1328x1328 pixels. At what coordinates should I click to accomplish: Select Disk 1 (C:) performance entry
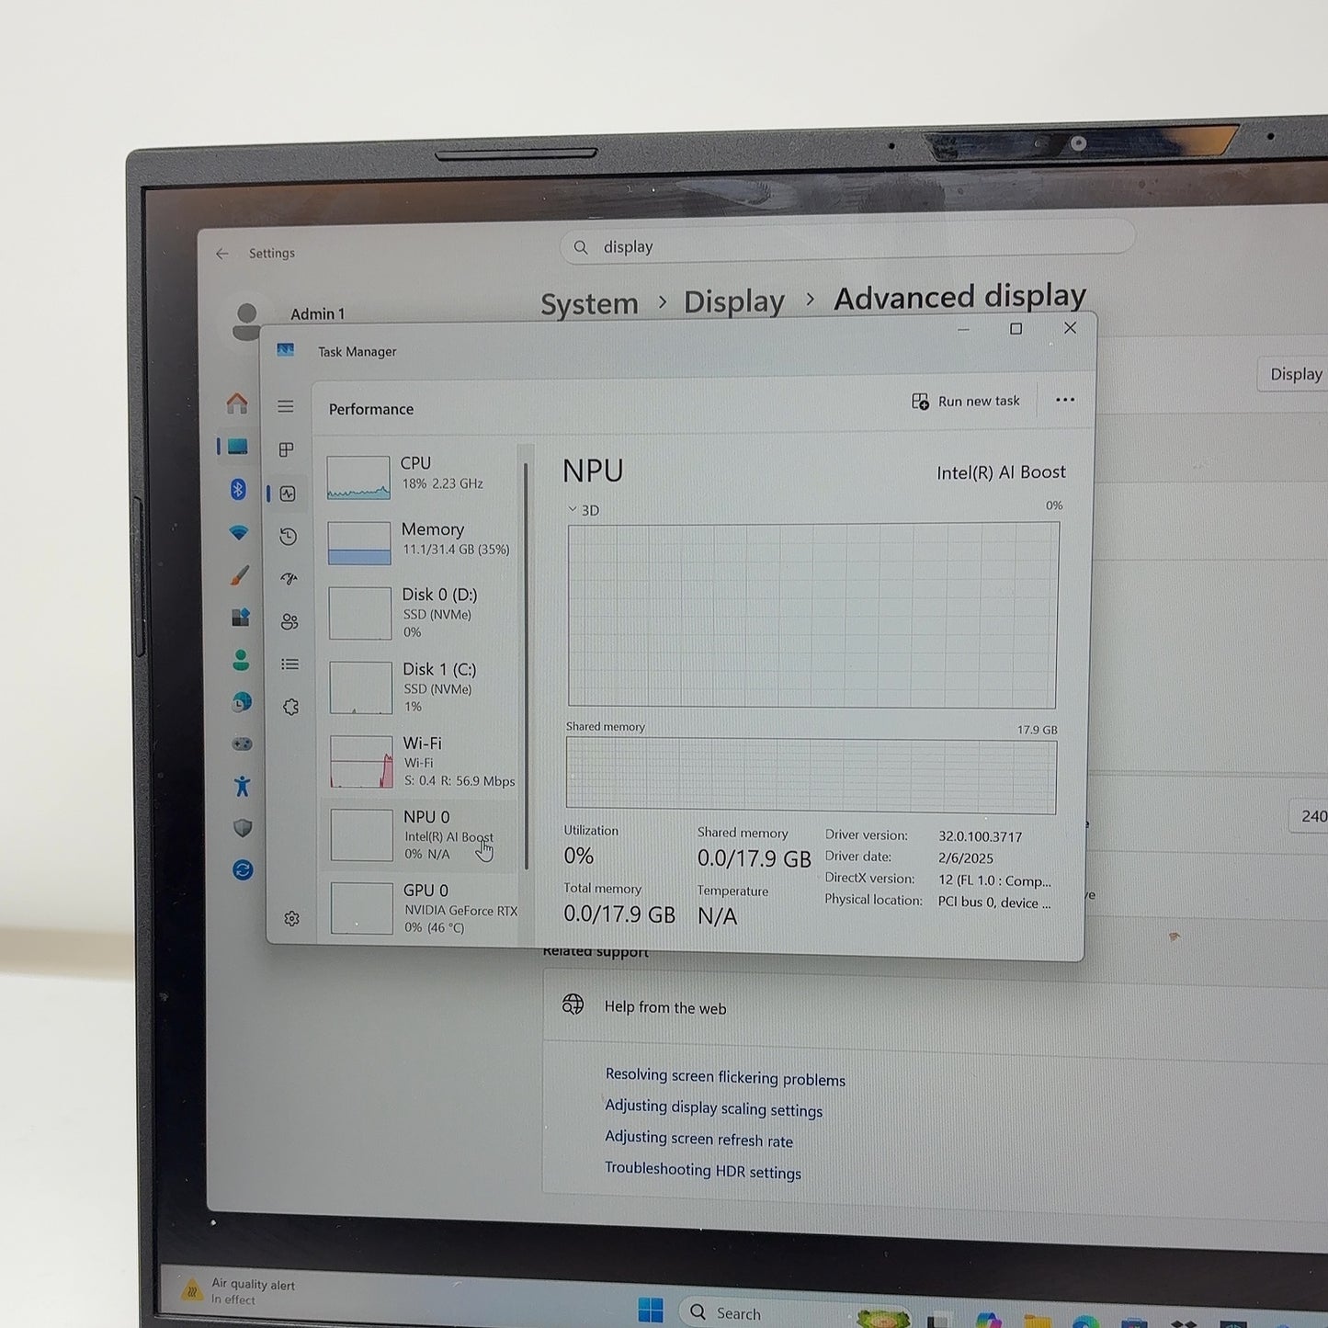pyautogui.click(x=422, y=687)
